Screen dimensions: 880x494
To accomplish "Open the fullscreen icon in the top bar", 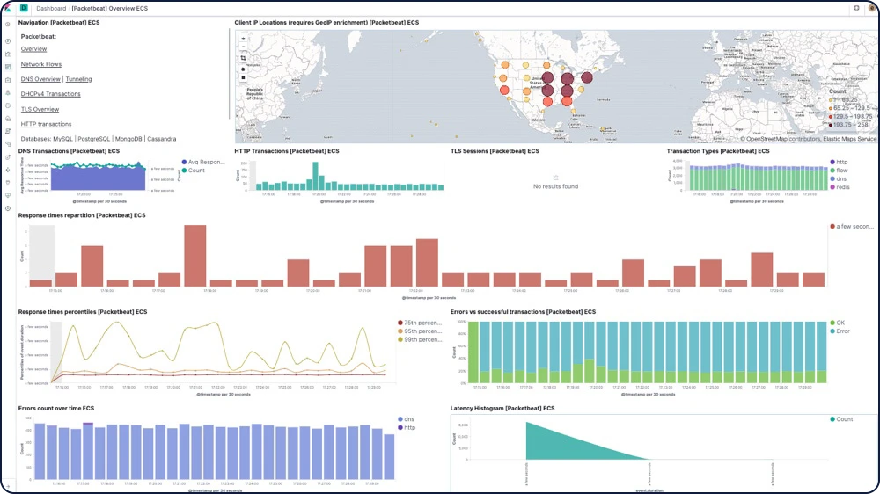I will [856, 8].
